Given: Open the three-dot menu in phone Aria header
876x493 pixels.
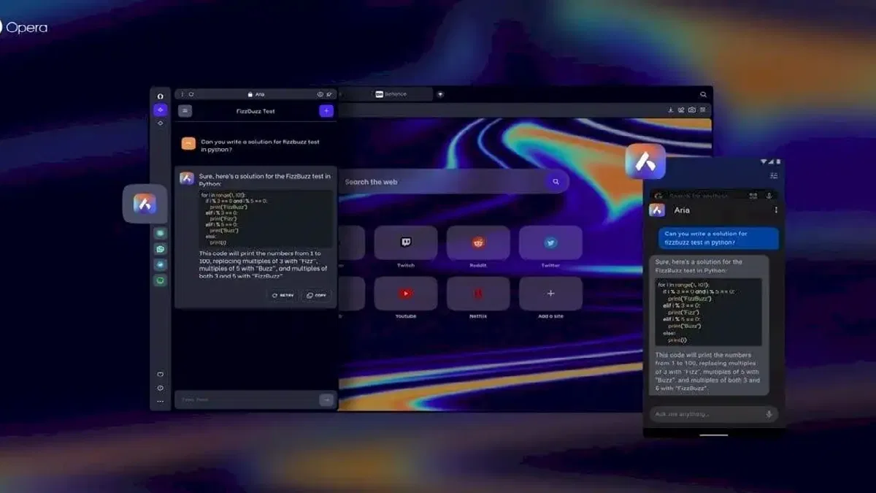Looking at the screenshot, I should coord(775,210).
